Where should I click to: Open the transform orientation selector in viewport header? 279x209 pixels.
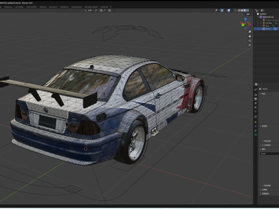(x=88, y=10)
